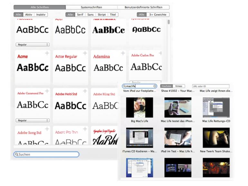Click Advent Pro Thin font name
Screen dimensions: 248x186
coord(66,132)
